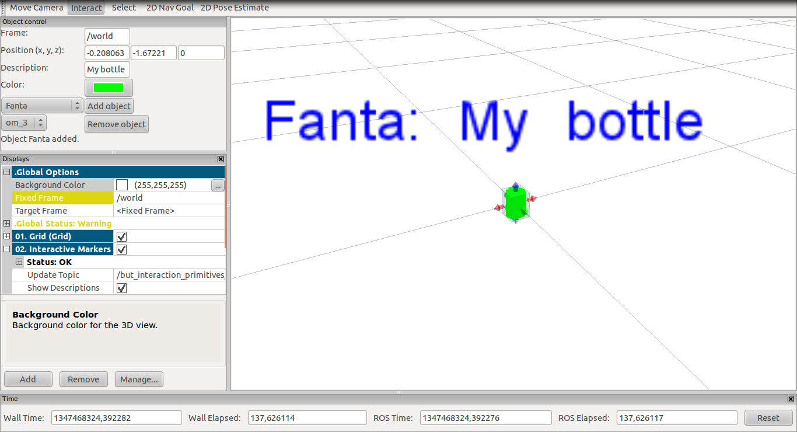Expand the Global Status: Warning item

pyautogui.click(x=7, y=224)
